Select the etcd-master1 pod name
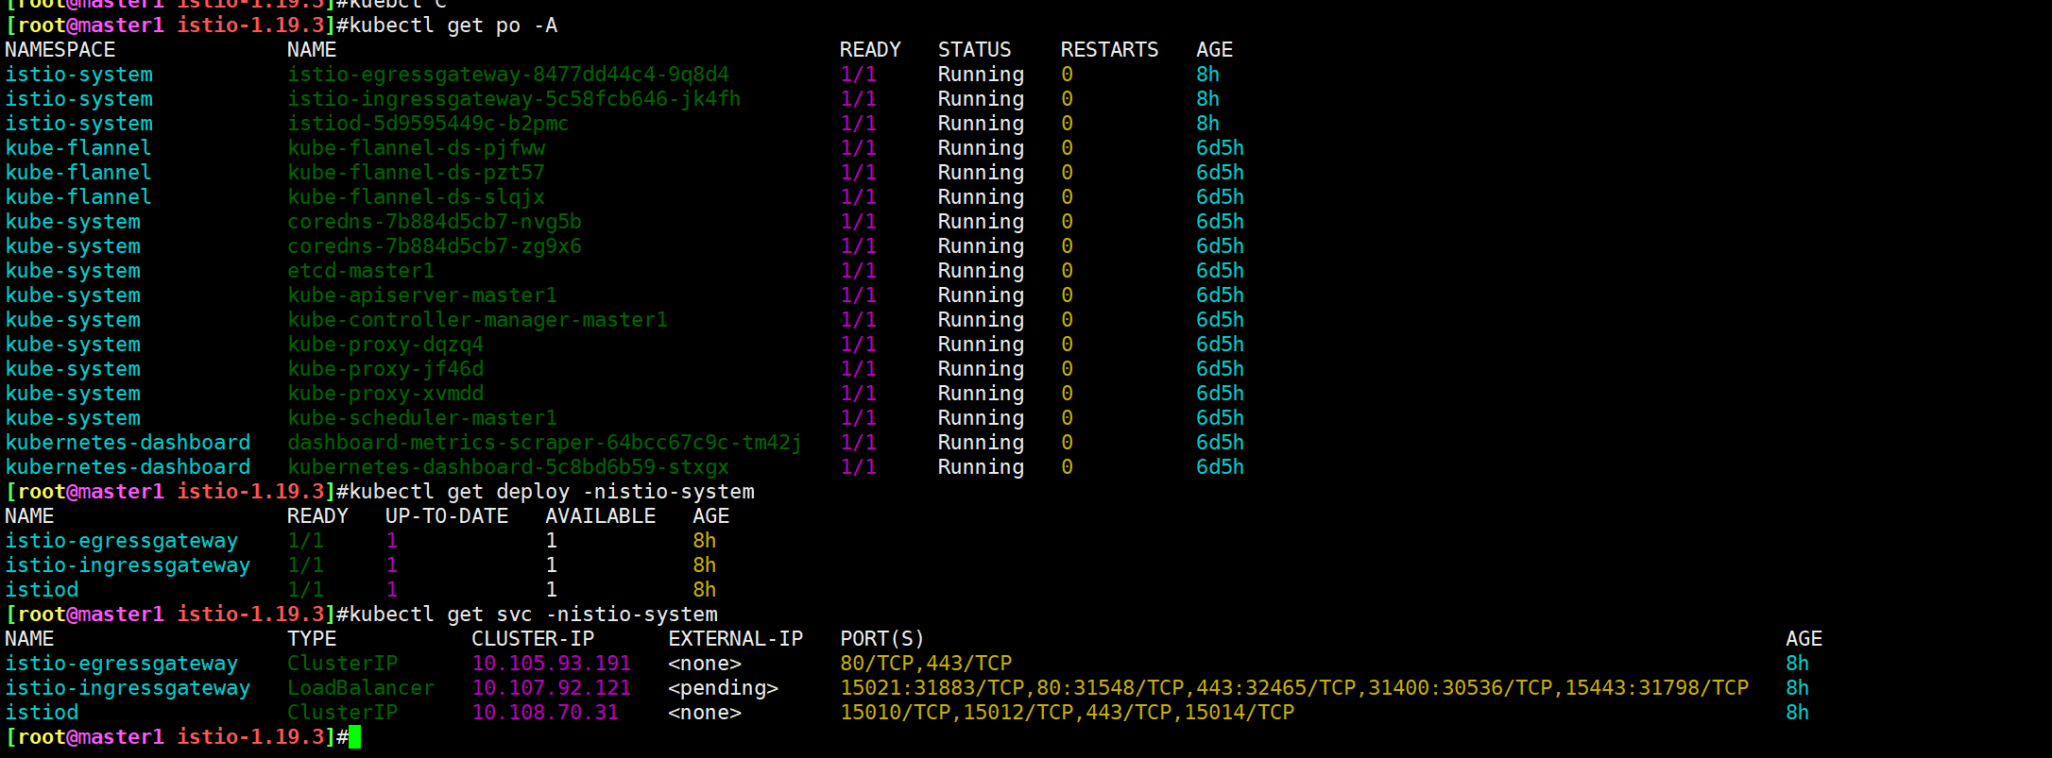 (361, 271)
